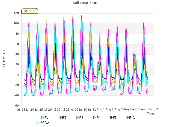Click the -40 y-axis tick label

(16, 95)
